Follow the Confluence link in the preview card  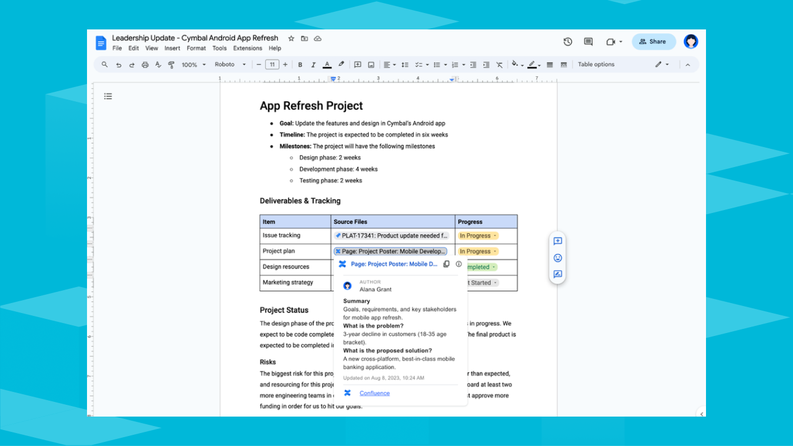(374, 392)
